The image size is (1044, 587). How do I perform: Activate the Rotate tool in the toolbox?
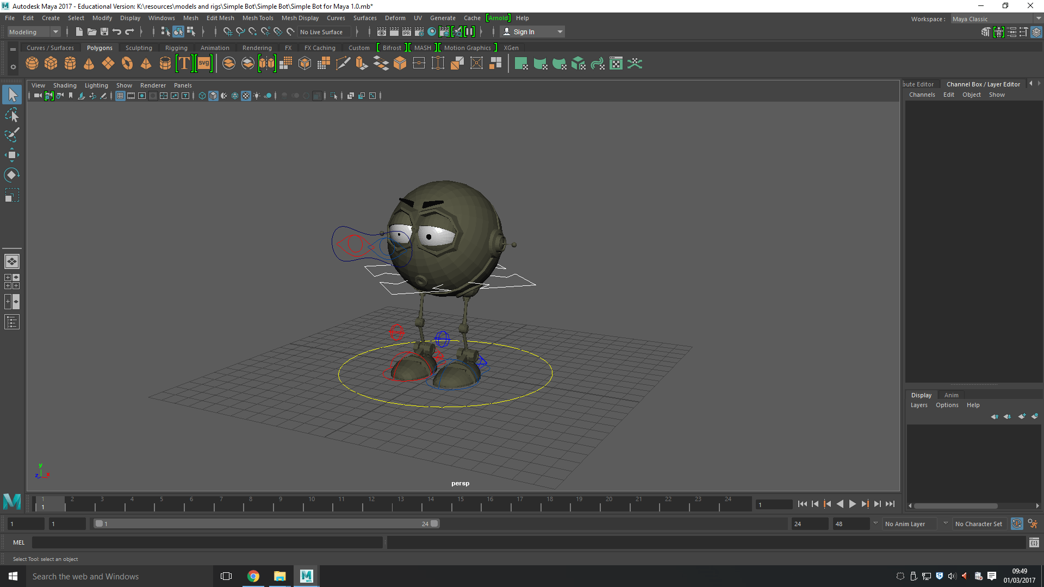coord(12,175)
